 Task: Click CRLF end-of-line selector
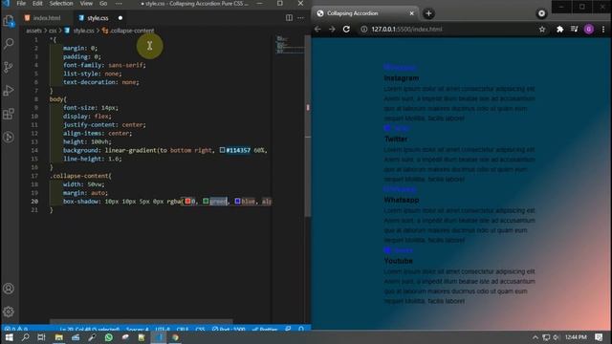pyautogui.click(x=183, y=330)
